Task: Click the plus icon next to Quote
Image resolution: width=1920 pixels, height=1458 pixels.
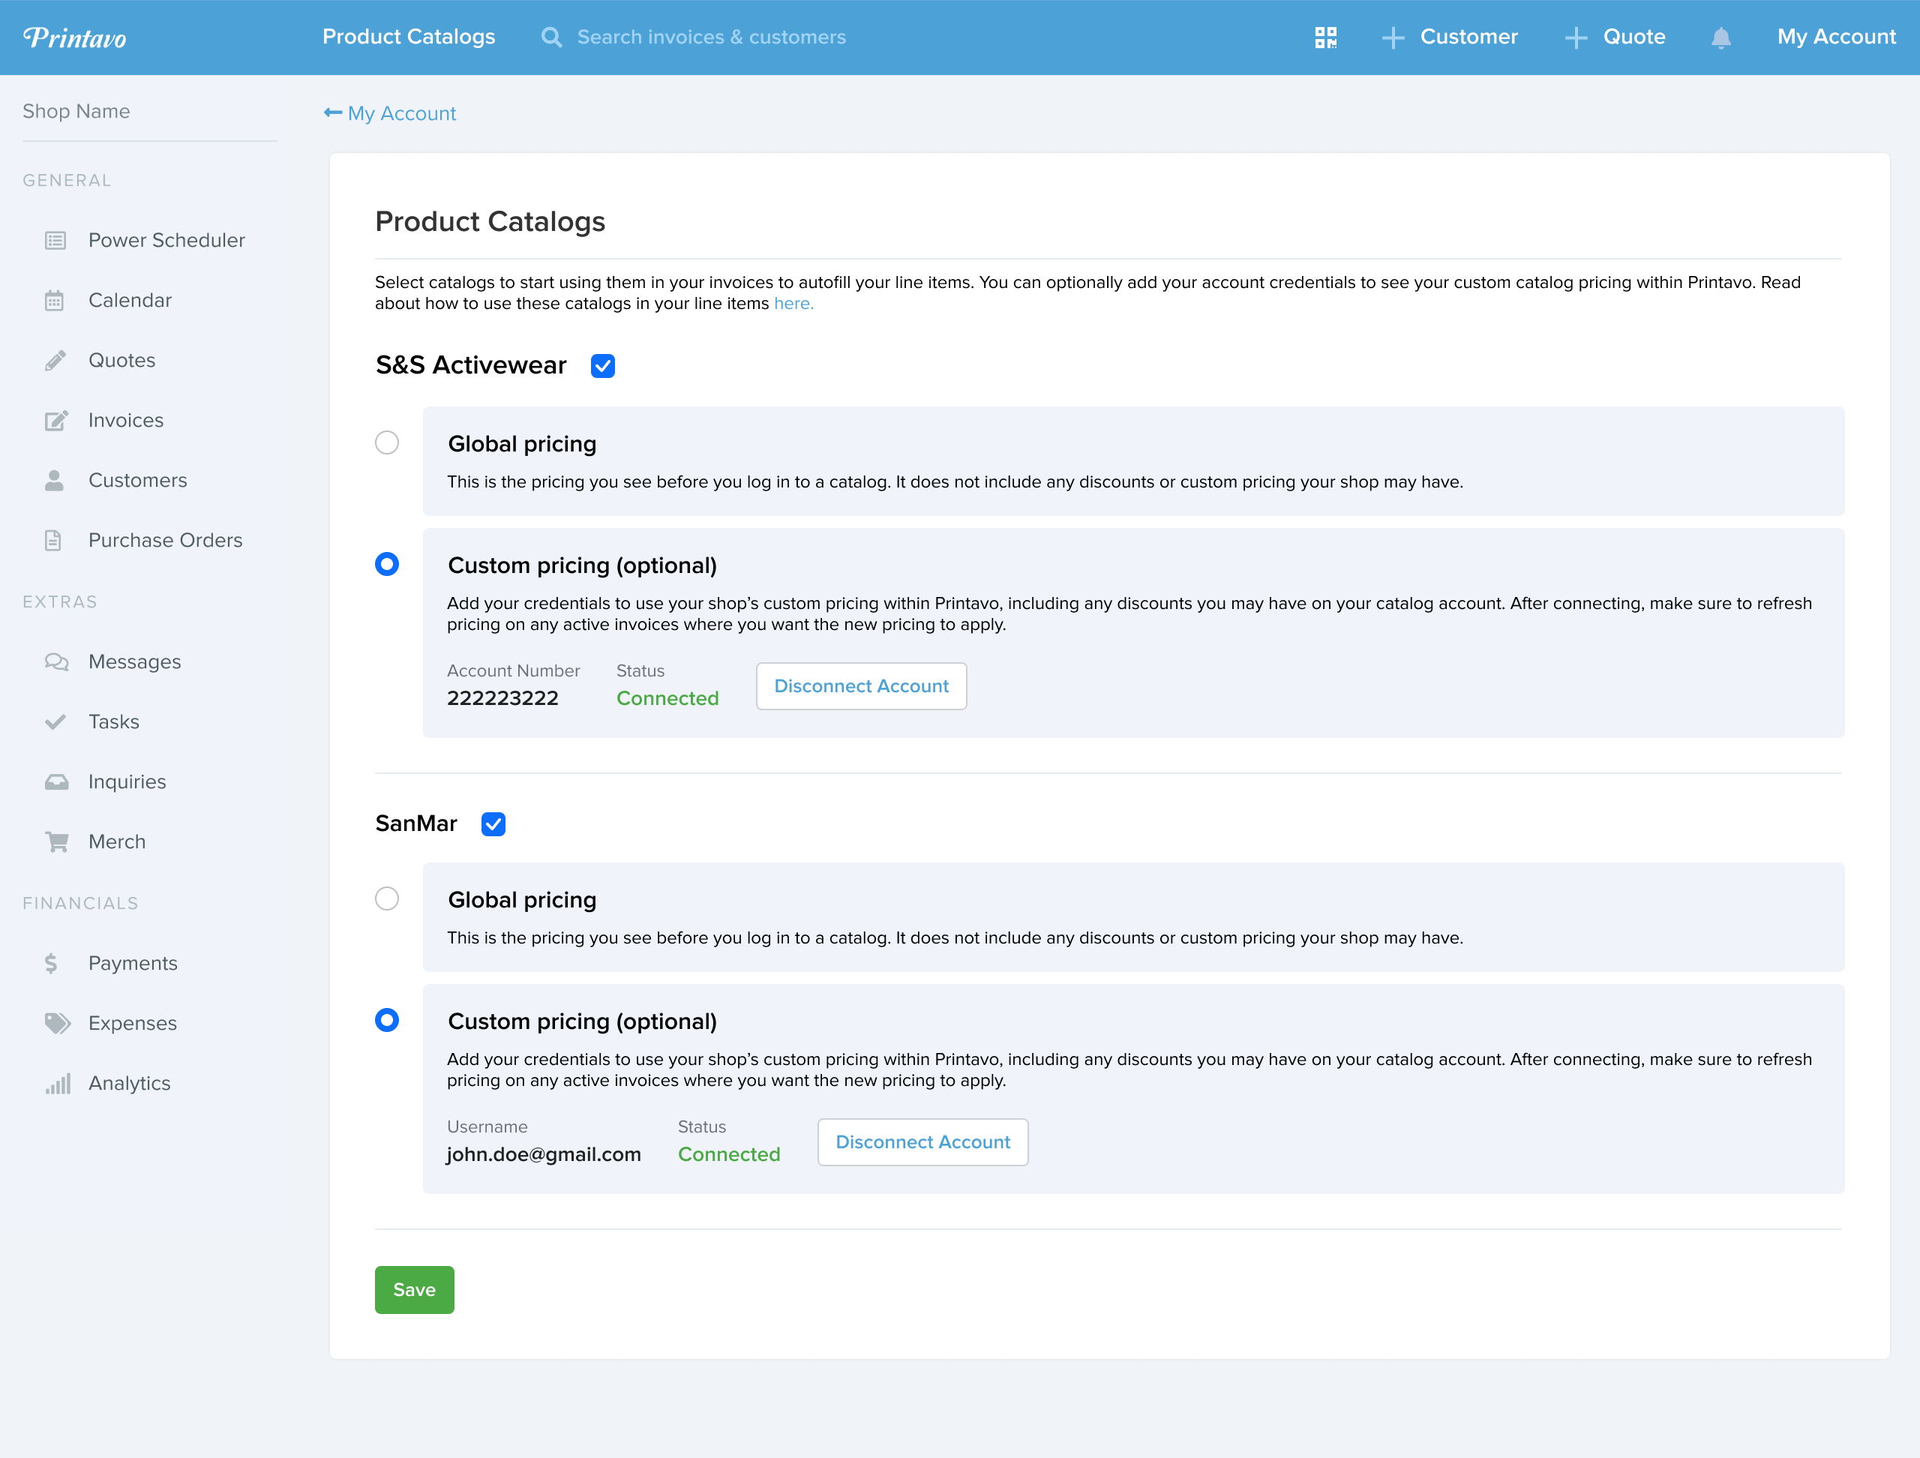Action: [1576, 37]
